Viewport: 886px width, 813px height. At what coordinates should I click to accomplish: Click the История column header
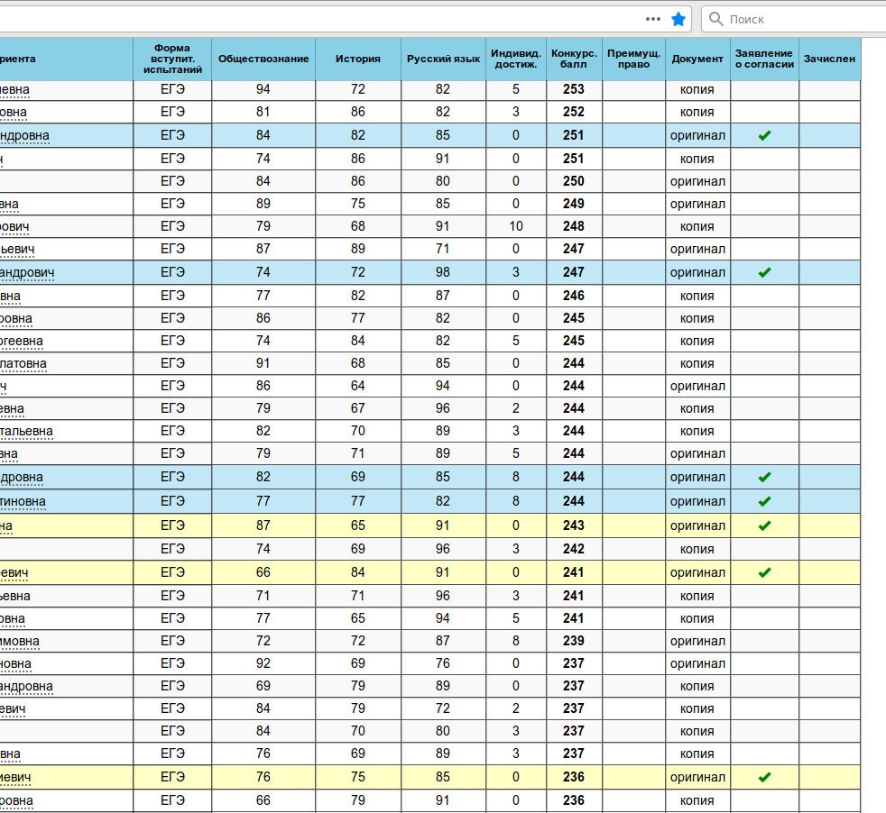pyautogui.click(x=358, y=59)
